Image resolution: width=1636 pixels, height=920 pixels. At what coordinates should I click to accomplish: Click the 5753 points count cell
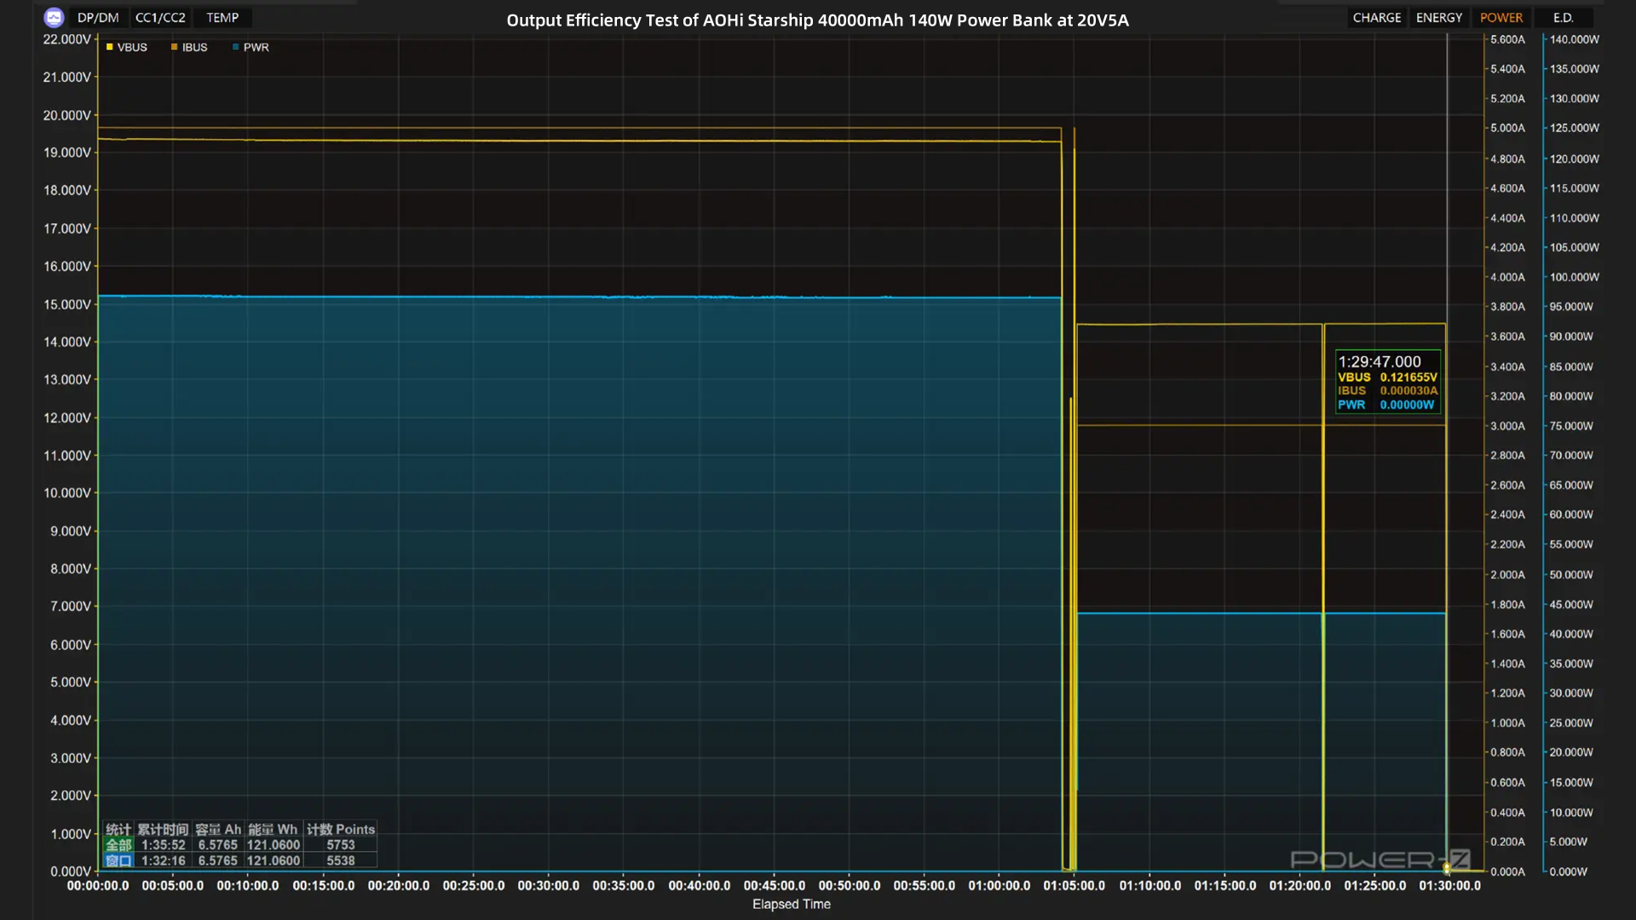(x=341, y=845)
